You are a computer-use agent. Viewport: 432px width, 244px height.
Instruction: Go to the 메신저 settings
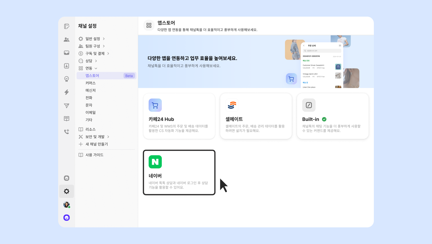[x=91, y=90]
